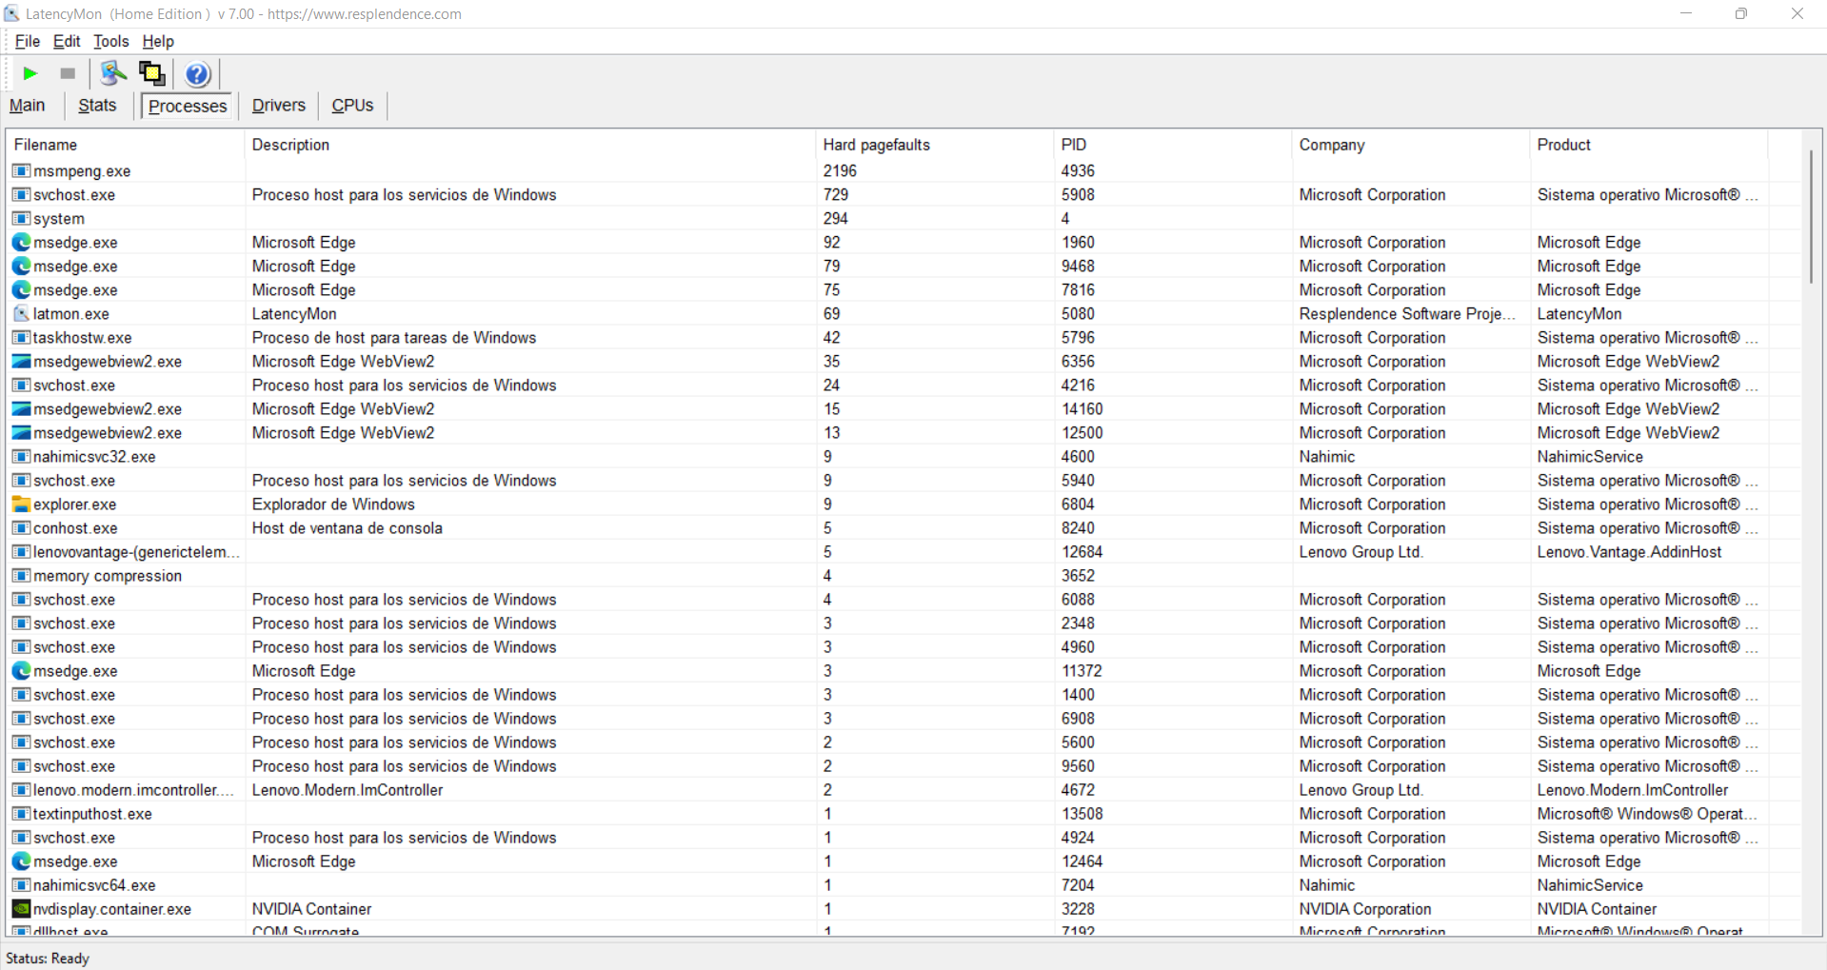Click the LatencyMon description cell
The image size is (1827, 970).
294,314
